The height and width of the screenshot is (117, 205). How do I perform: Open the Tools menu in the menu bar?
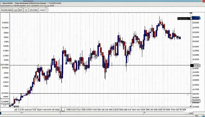pos(17,3)
